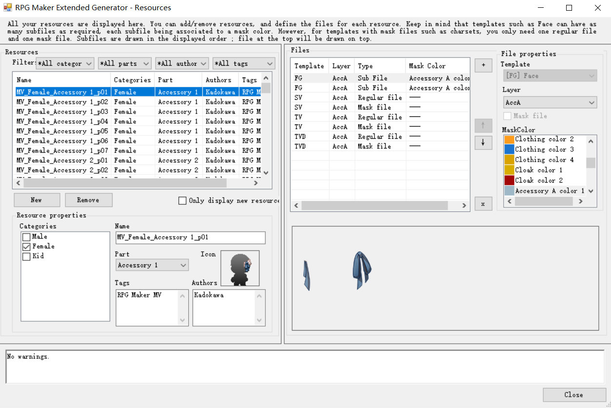Screen dimensions: 611x408
Task: Click the New resource button
Action: pos(37,200)
